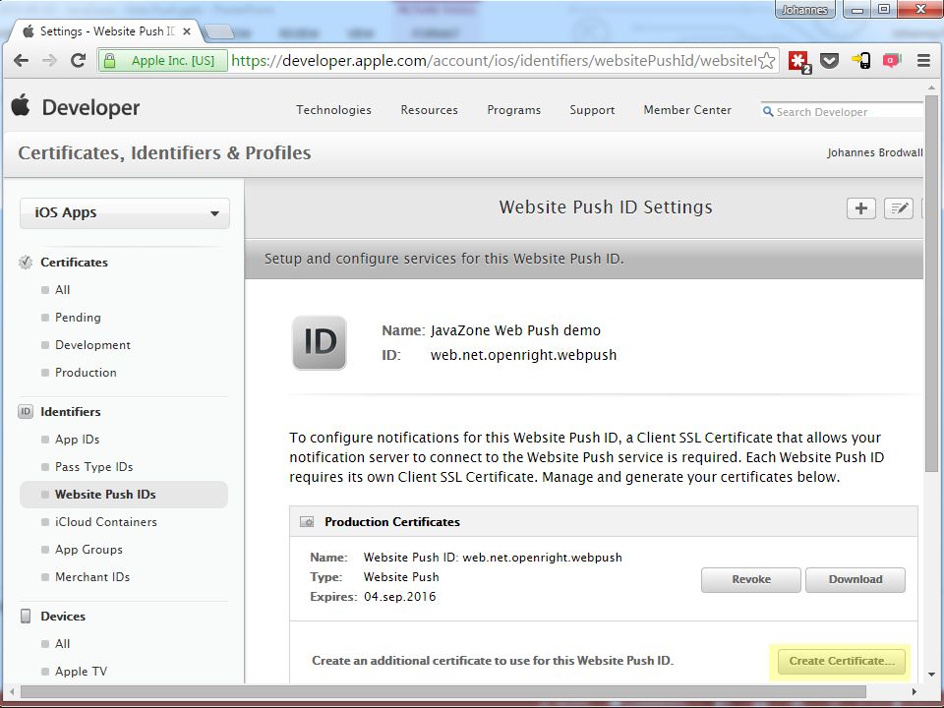
Task: Click the large ID badge icon
Action: pyautogui.click(x=319, y=342)
